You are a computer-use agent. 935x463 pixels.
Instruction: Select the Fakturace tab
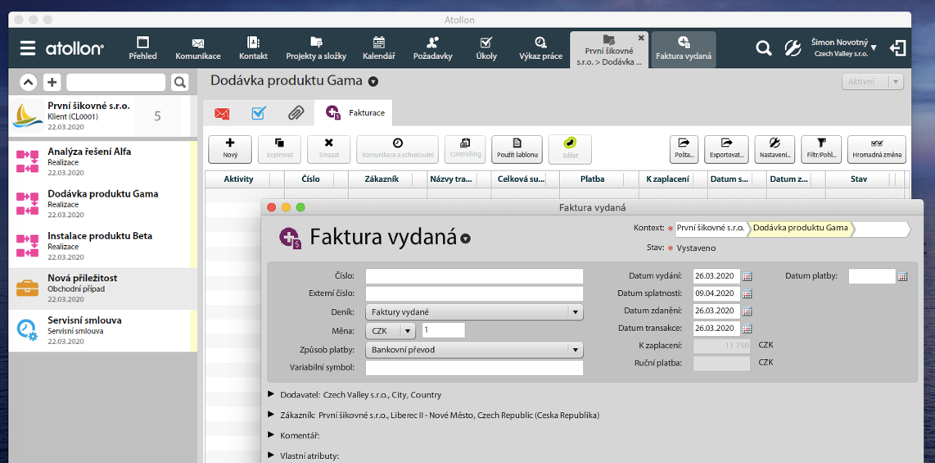pos(355,113)
